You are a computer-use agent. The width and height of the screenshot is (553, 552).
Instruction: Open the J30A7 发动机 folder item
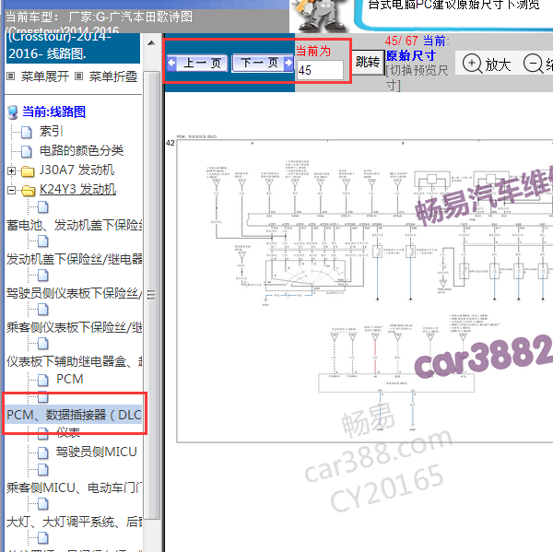[76, 170]
